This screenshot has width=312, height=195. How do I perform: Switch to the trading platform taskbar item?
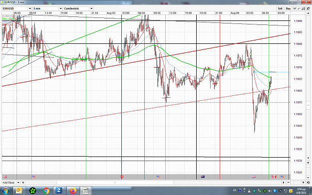(86, 191)
